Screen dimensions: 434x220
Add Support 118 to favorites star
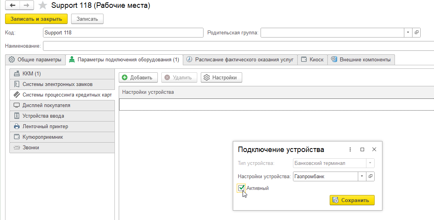42,5
